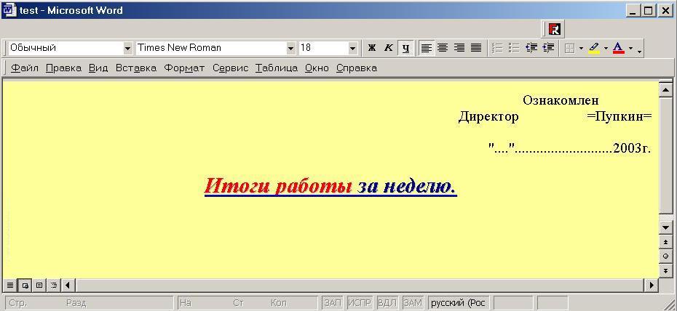The width and height of the screenshot is (677, 311).
Task: Apply bulleted list formatting
Action: (514, 48)
